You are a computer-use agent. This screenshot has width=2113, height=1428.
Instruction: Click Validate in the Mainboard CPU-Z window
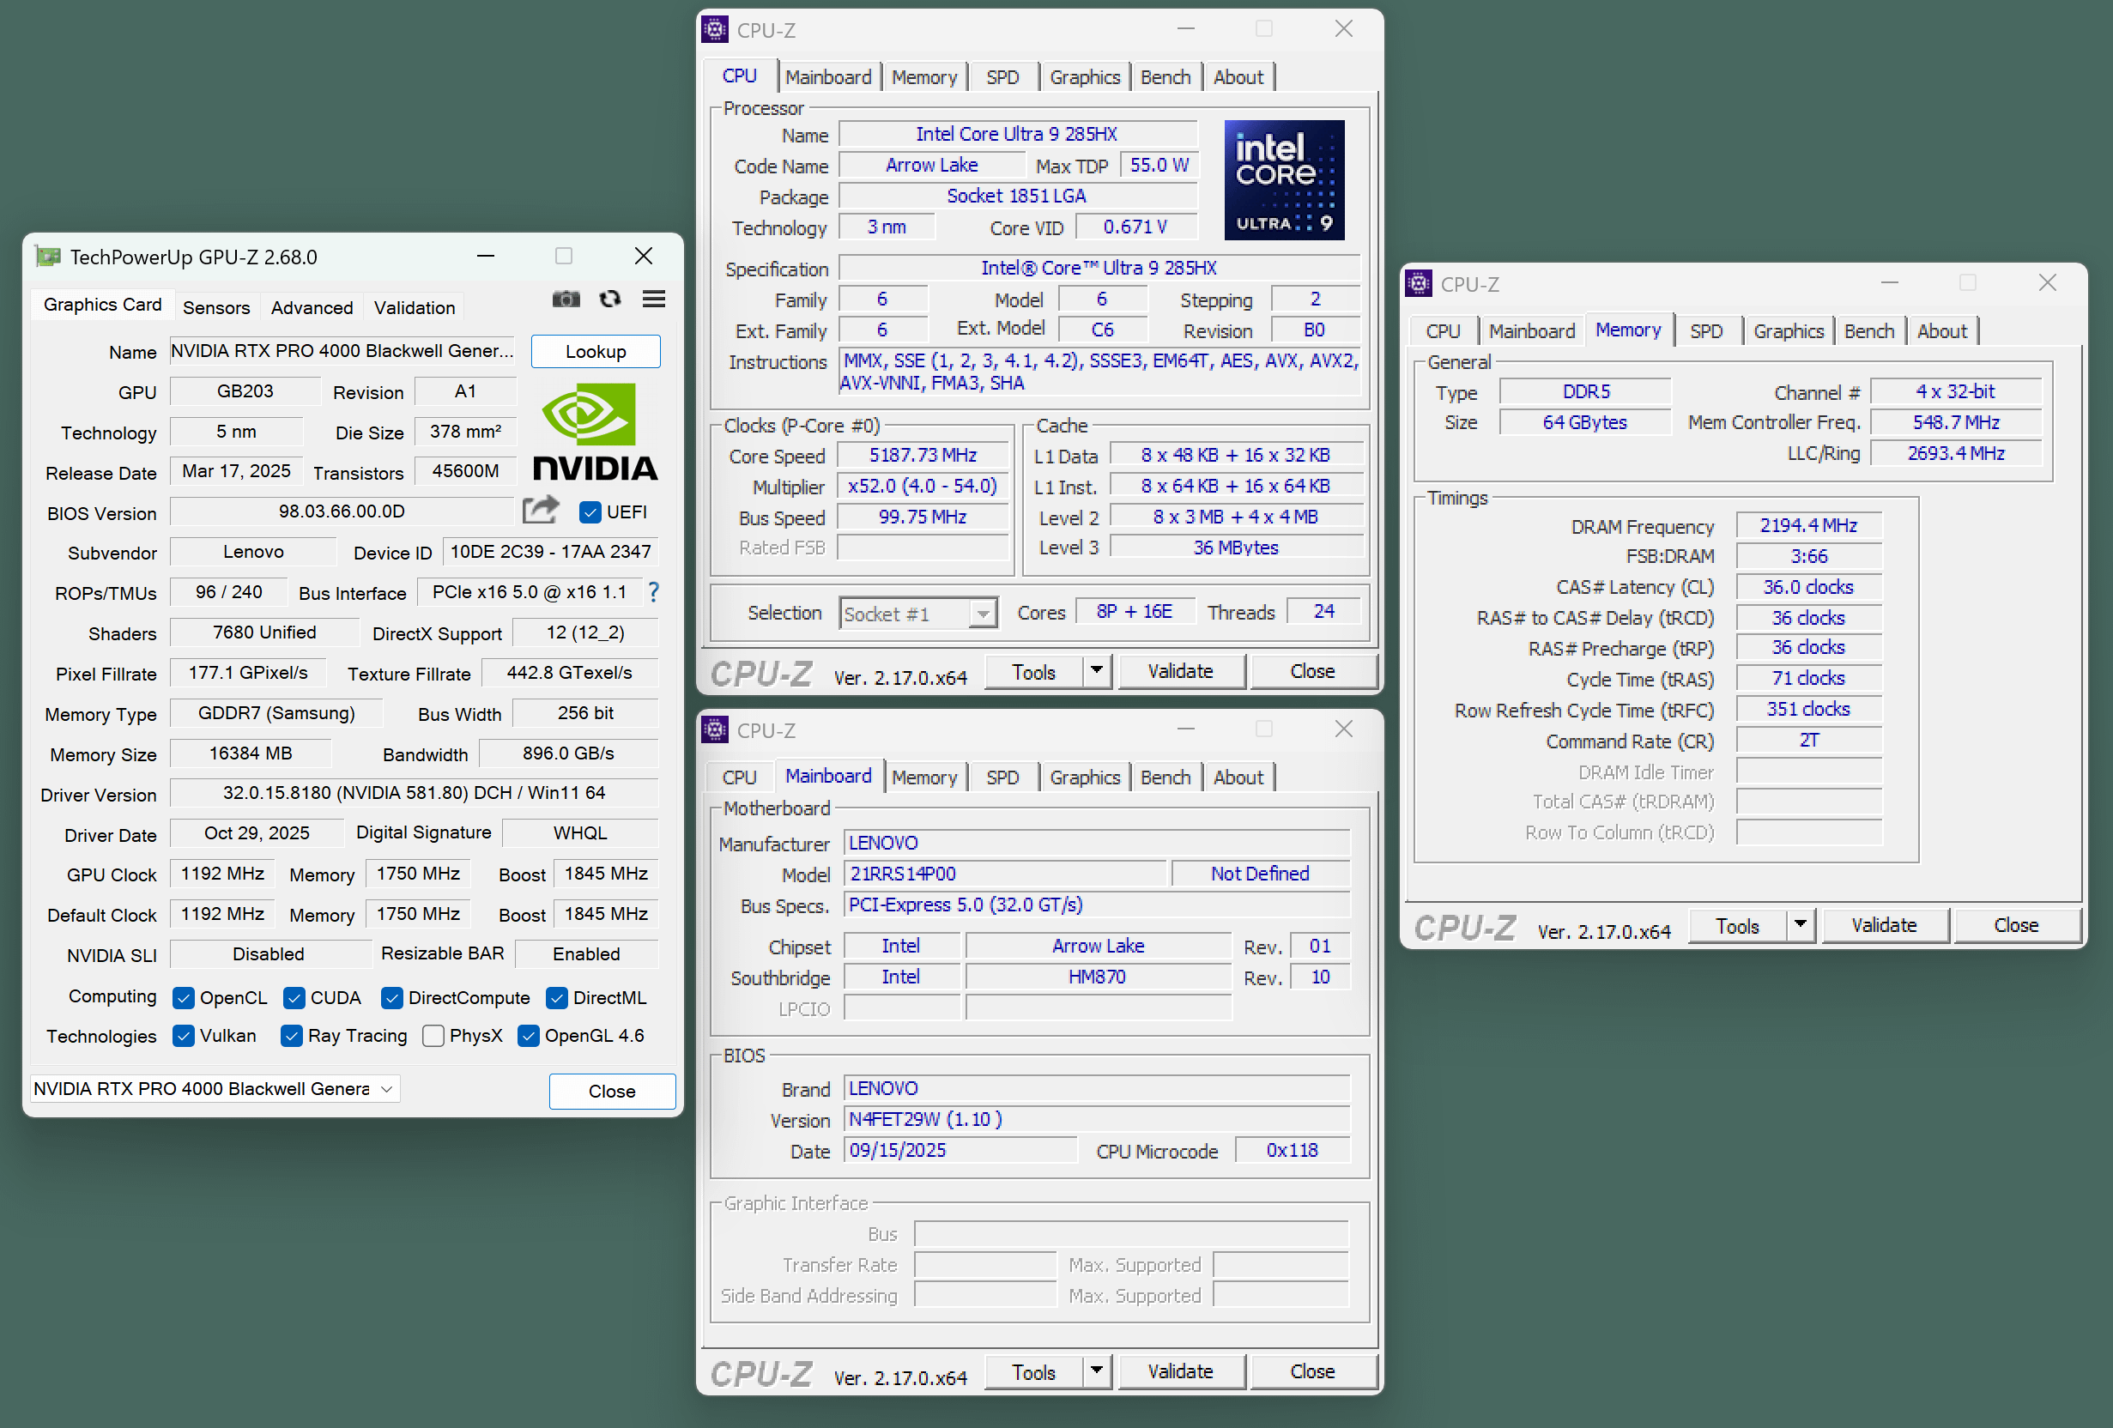1179,1371
